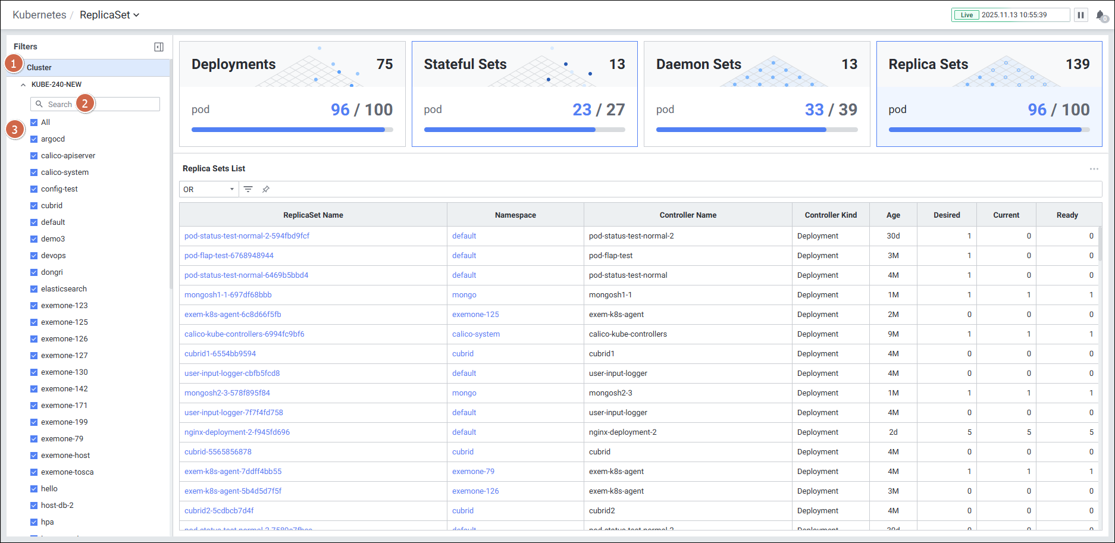Toggle the elasticsearch namespace checkbox

click(x=34, y=289)
